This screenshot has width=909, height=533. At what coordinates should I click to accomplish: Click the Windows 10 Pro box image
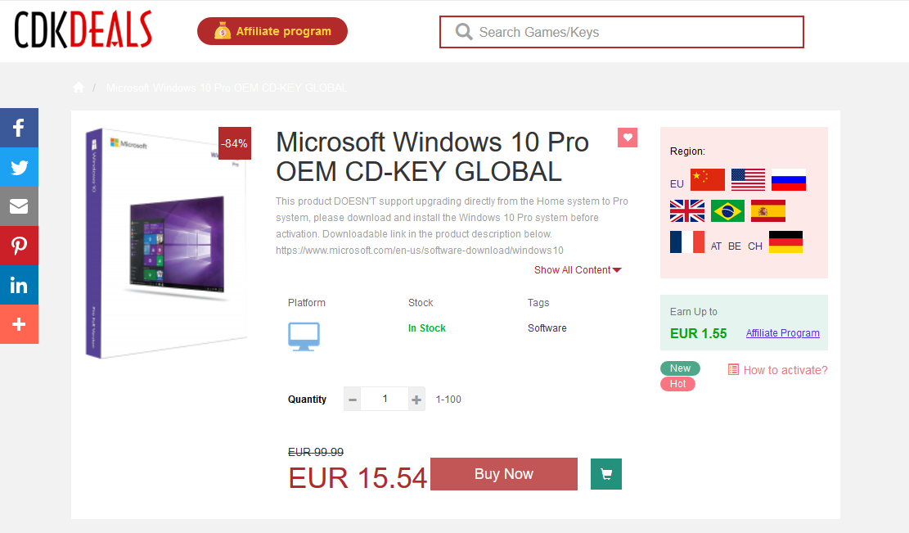pos(167,243)
